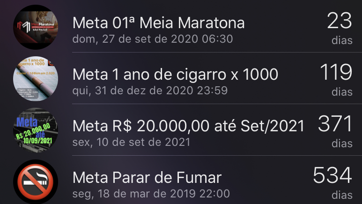The width and height of the screenshot is (362, 204).
Task: Tap the no-smoking sign icon
Action: pos(35,181)
